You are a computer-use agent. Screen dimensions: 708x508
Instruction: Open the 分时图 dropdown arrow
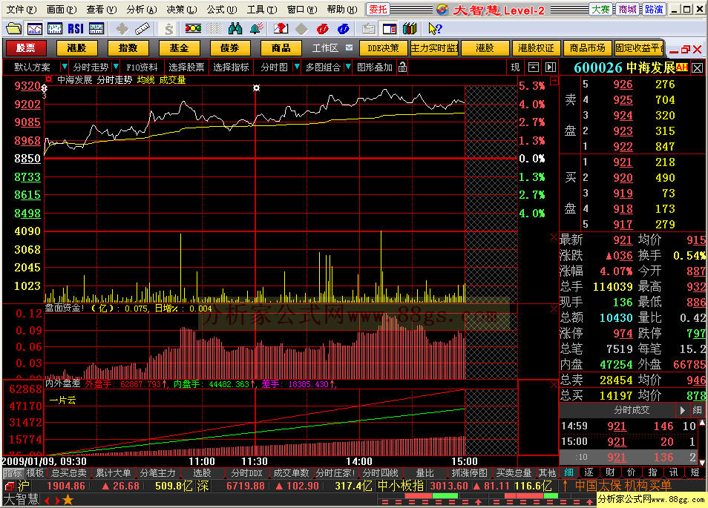point(297,67)
